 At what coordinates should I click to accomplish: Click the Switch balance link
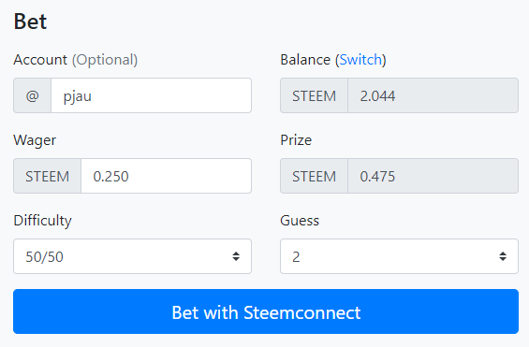coord(360,60)
